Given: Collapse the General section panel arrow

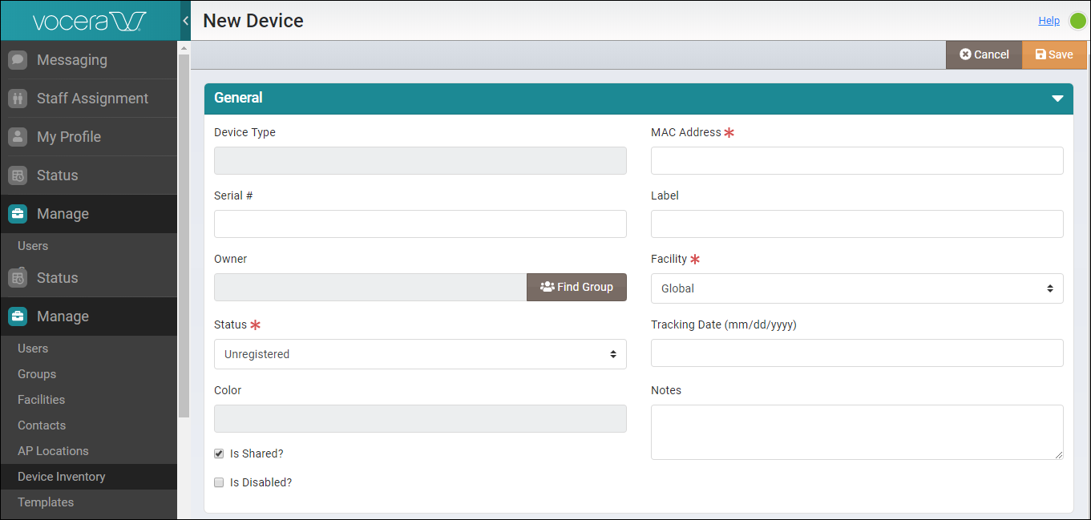Looking at the screenshot, I should (1057, 99).
